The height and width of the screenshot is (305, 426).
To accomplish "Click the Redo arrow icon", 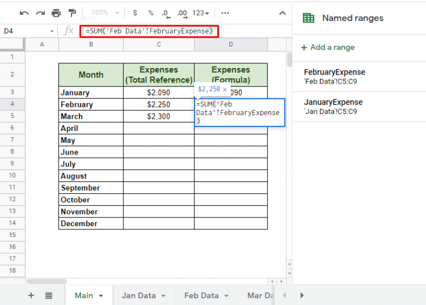I will pos(40,13).
